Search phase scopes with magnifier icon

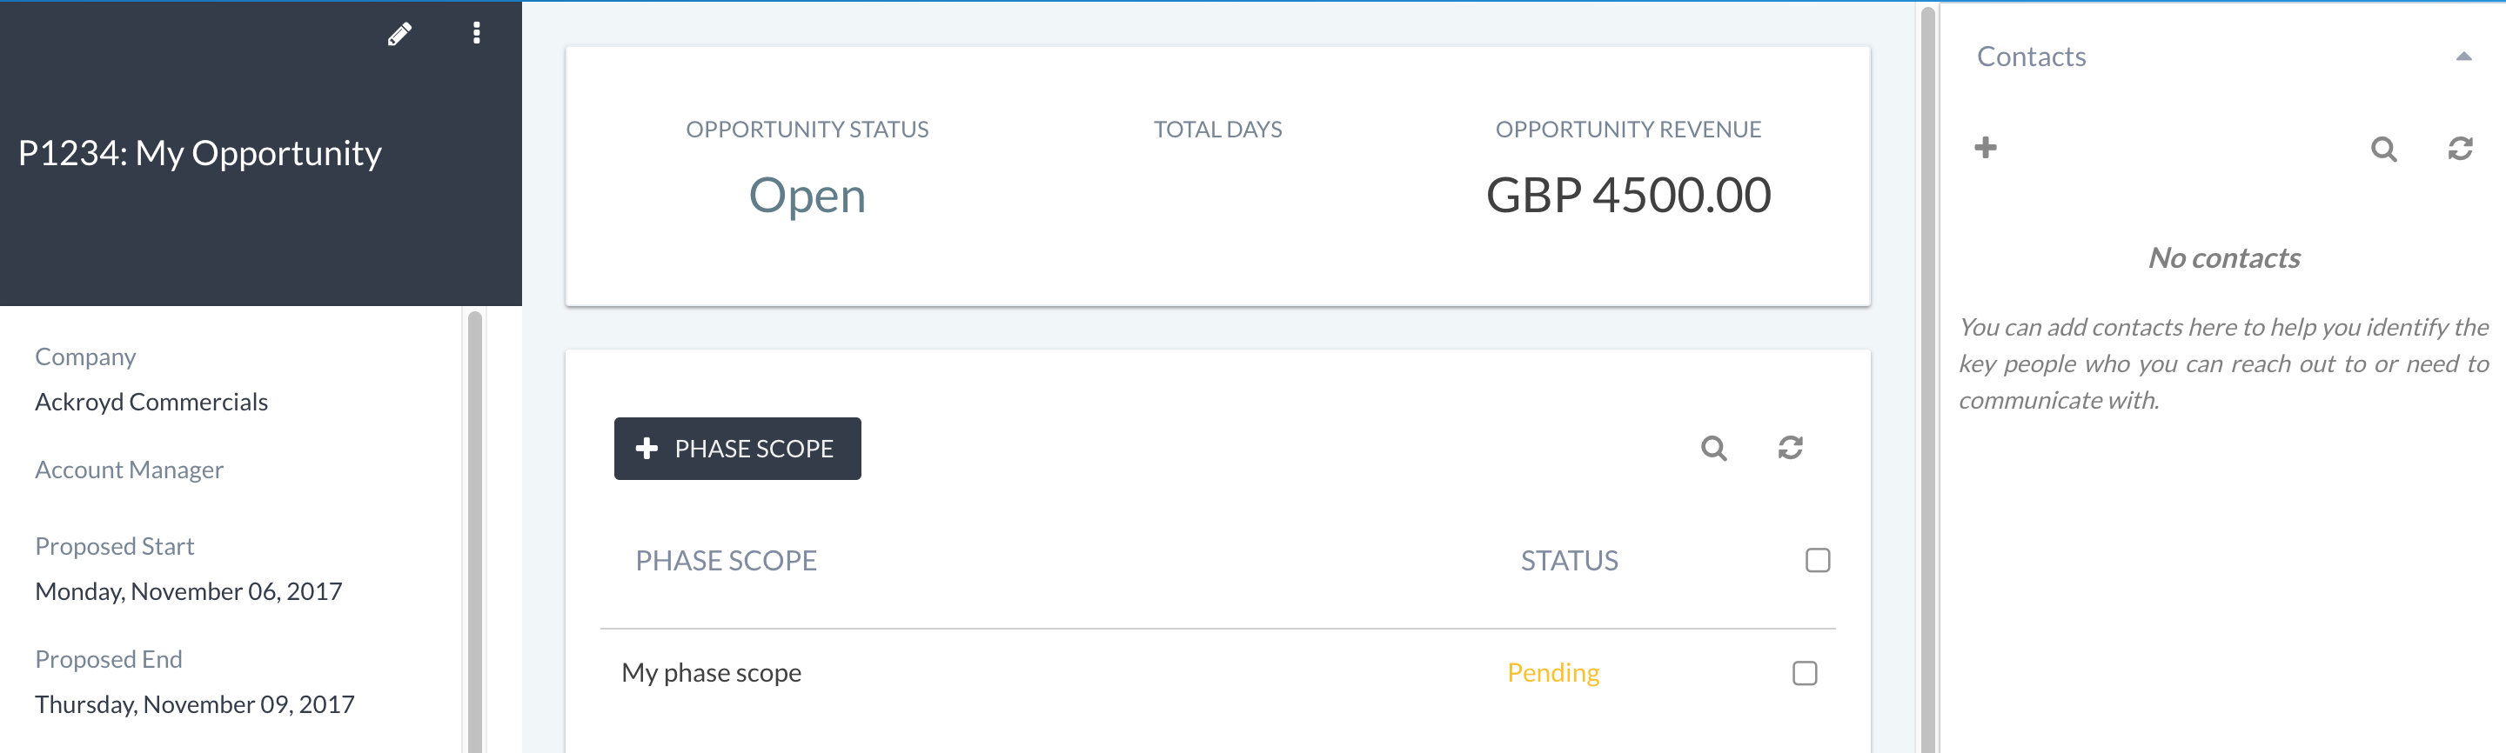coord(1713,448)
